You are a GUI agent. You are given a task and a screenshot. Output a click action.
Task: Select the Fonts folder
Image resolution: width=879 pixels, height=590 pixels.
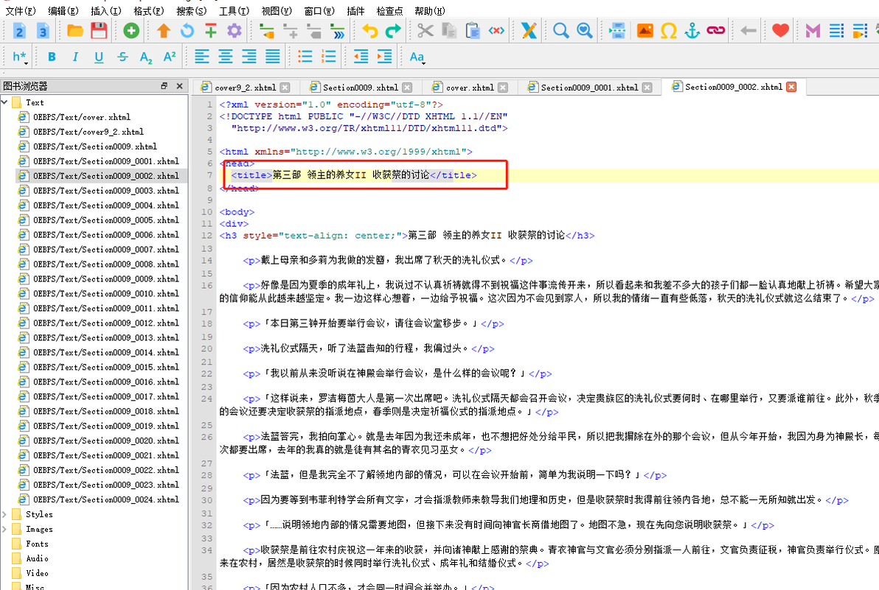37,544
